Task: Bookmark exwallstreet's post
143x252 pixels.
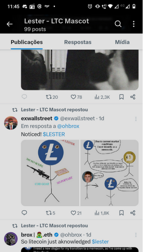Action: 121,213
